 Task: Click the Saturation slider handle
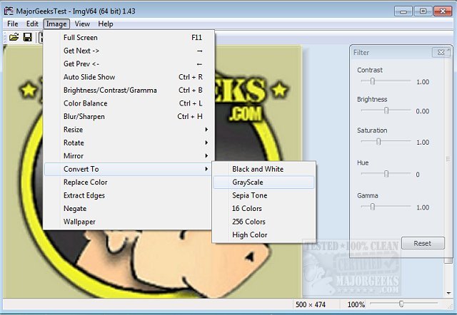pyautogui.click(x=378, y=142)
